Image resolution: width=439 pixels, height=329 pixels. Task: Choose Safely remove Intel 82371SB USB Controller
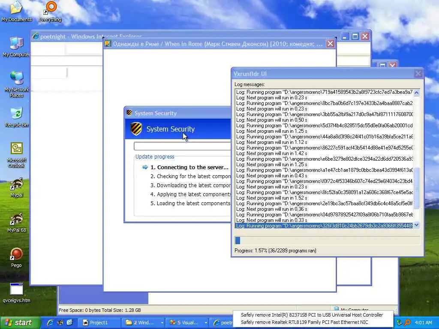(312, 315)
